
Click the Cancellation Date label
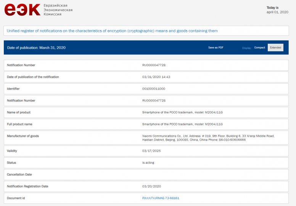coord(19,174)
